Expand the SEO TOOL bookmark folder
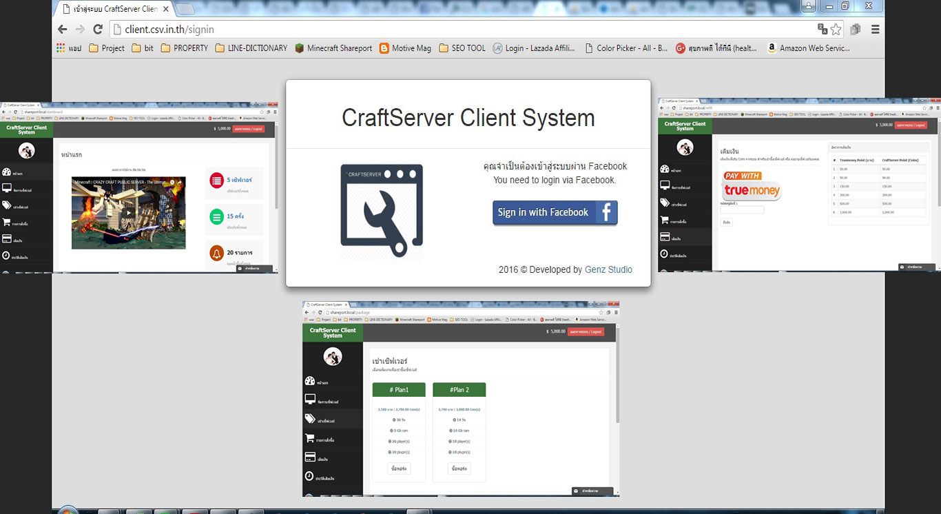This screenshot has height=514, width=941. (x=461, y=48)
